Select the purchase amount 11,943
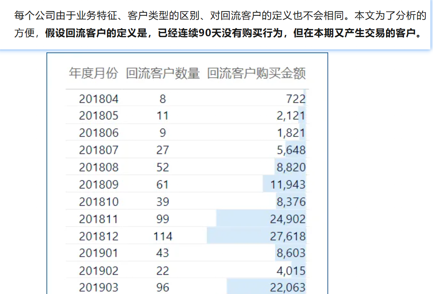 point(288,184)
